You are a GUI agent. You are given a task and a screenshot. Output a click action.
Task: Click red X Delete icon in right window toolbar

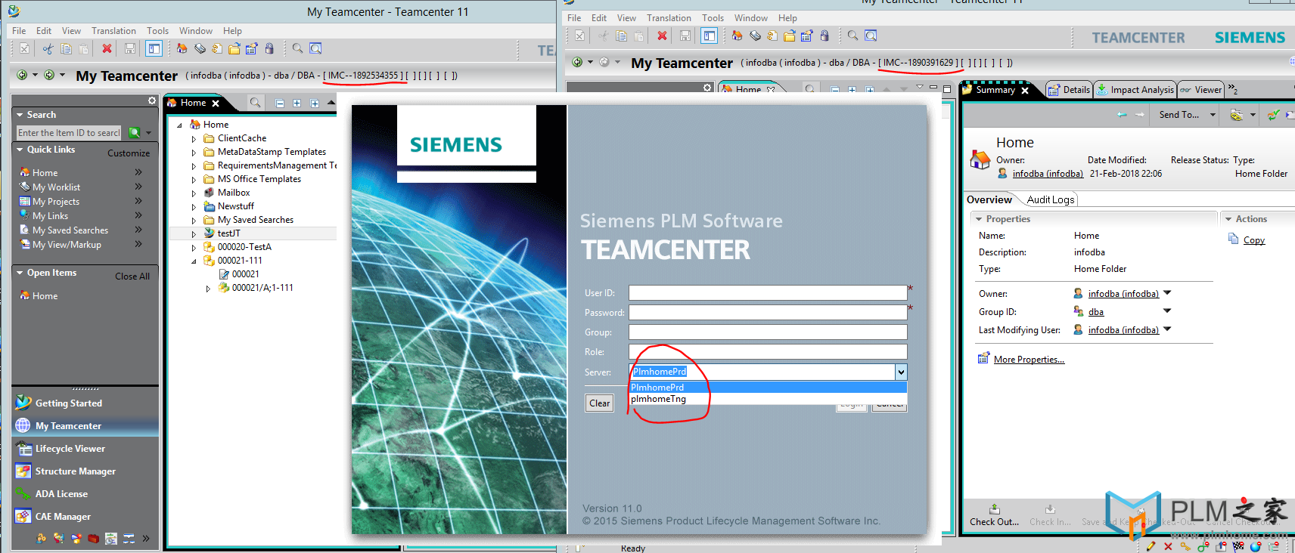(662, 36)
